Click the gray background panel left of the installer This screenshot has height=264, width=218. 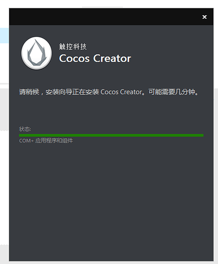(4, 109)
